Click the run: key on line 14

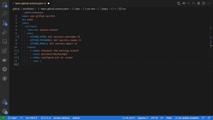click(x=36, y=61)
